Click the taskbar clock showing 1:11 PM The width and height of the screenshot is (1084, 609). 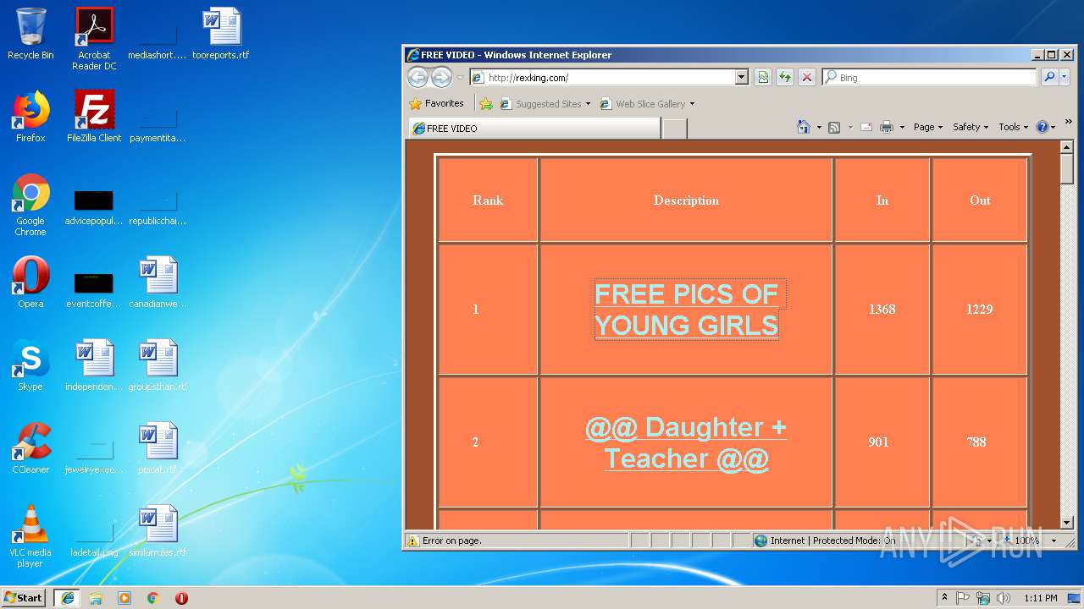1040,598
